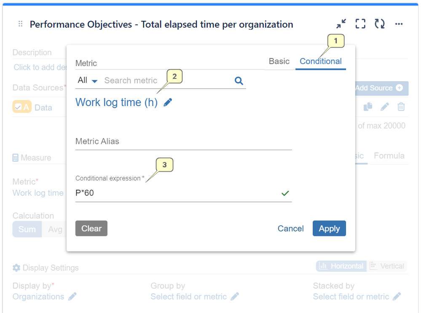This screenshot has height=313, width=421.
Task: Click the magnifier search metric icon
Action: [x=239, y=81]
